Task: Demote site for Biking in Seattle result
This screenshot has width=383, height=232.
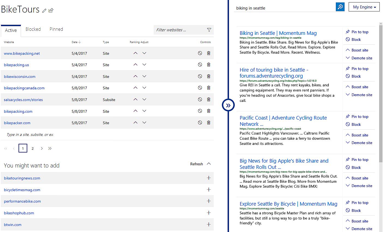Action: [x=359, y=58]
